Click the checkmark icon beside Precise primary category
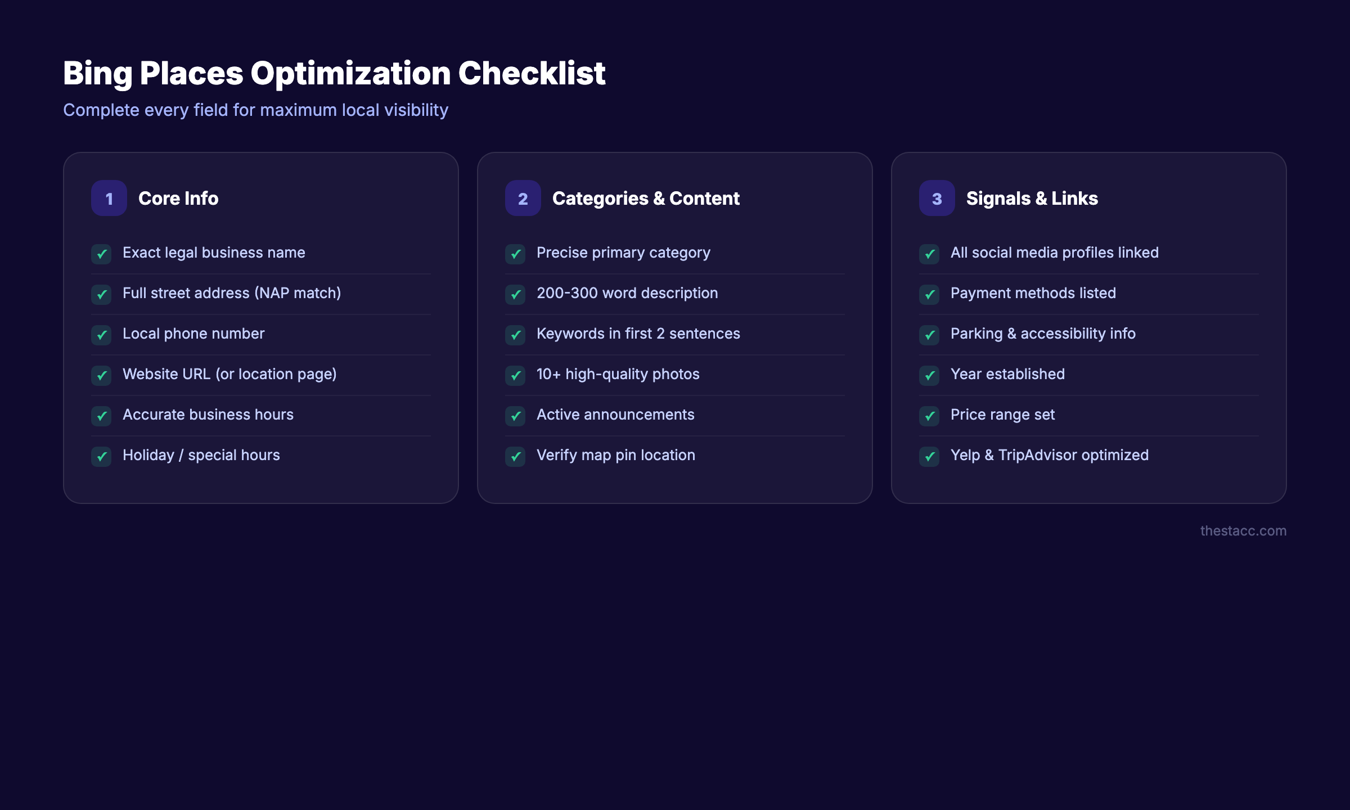Viewport: 1350px width, 810px height. pyautogui.click(x=515, y=254)
